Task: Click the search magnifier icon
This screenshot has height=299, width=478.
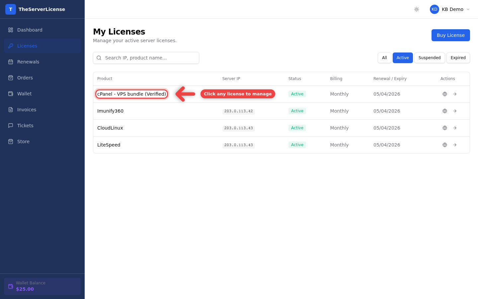Action: coord(99,58)
